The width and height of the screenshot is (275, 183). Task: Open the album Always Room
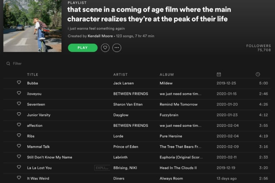click(171, 178)
